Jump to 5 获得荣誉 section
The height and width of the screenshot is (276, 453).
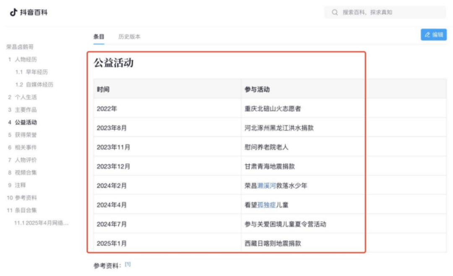click(x=23, y=135)
